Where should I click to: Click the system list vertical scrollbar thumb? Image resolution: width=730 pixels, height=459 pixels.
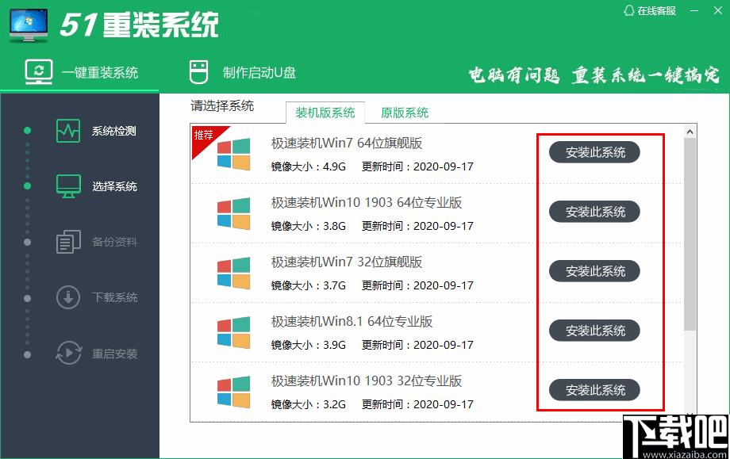690,235
